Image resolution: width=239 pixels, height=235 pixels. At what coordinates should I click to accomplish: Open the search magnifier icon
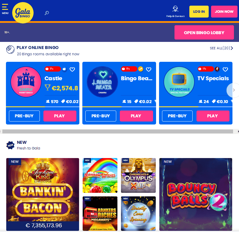click(x=47, y=13)
